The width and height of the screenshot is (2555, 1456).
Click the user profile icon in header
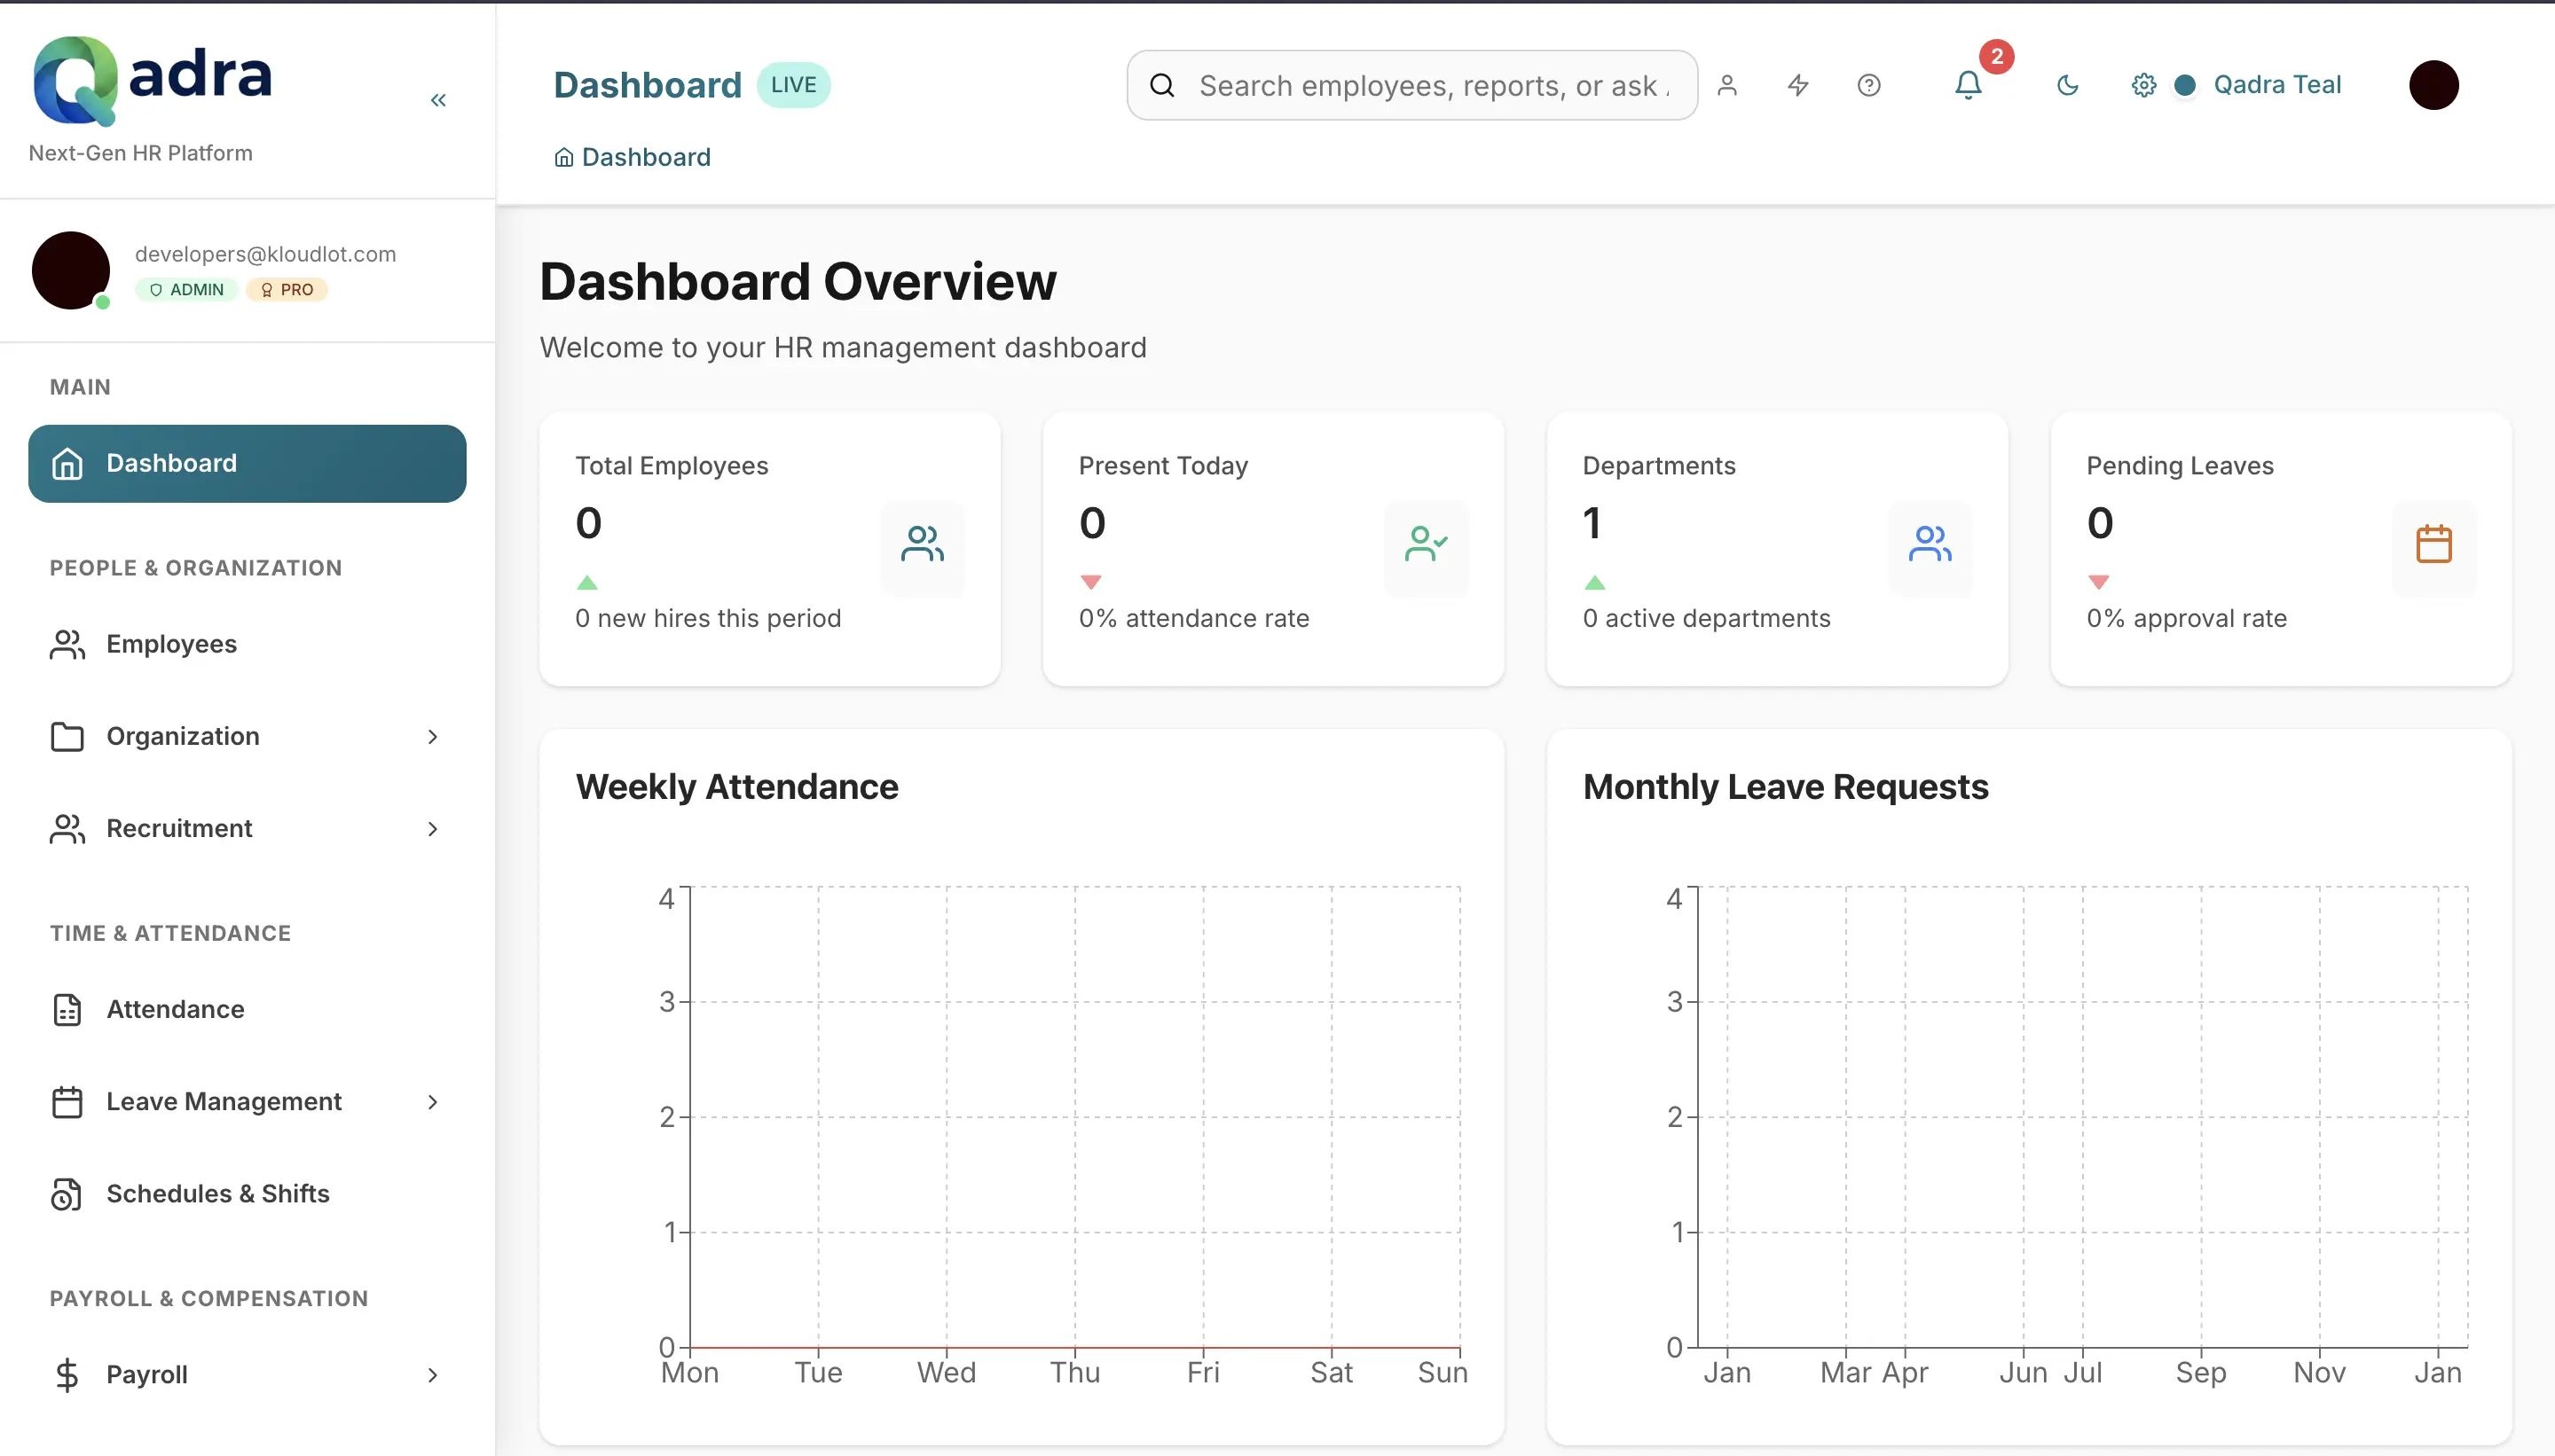click(1727, 85)
